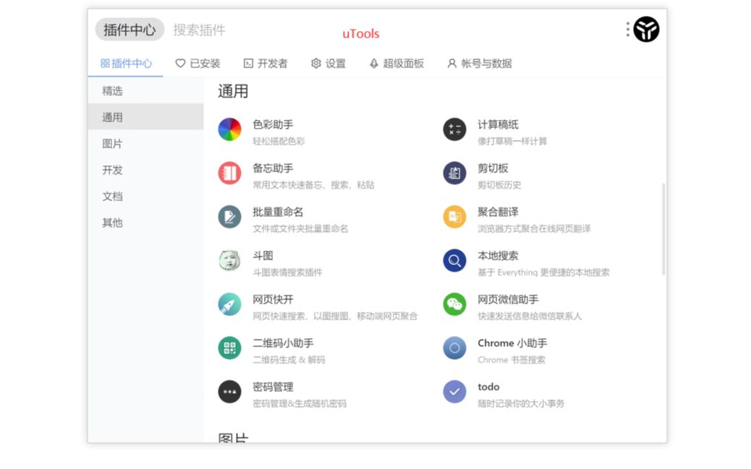751x469 pixels.
Task: Select 图片 category in the sidebar
Action: point(111,143)
